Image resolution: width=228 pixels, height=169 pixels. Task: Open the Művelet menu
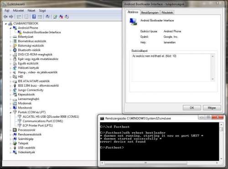point(18,10)
